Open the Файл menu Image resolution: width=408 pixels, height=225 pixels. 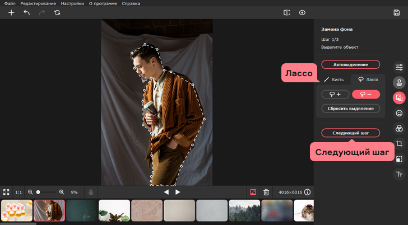click(x=10, y=3)
